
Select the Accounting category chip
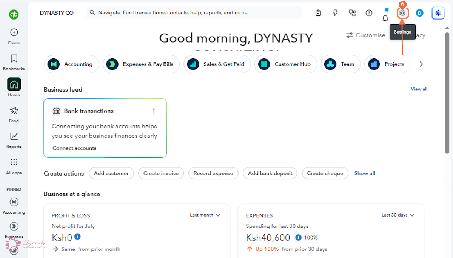coord(71,64)
